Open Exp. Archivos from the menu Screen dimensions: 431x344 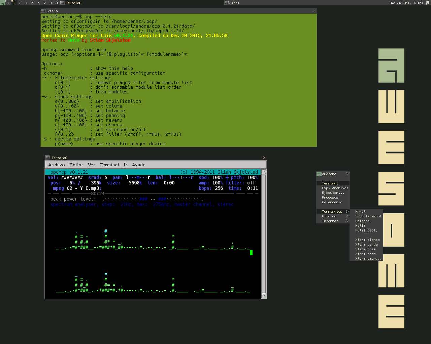coord(333,188)
